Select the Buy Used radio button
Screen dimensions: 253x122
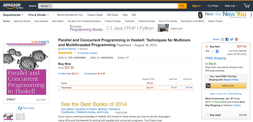(x=207, y=115)
